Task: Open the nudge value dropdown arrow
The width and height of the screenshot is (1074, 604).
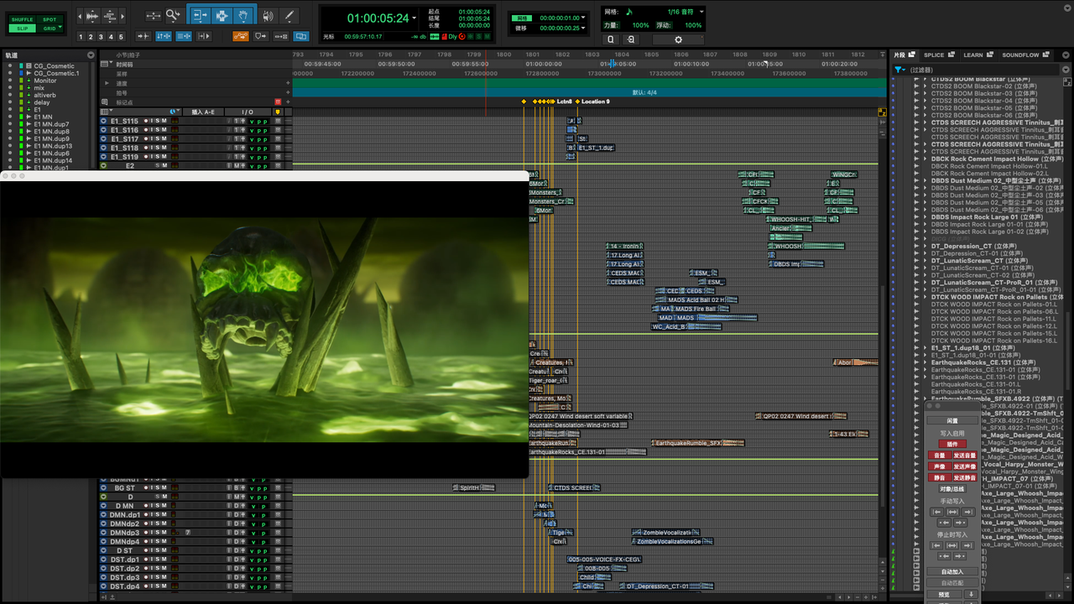Action: 582,28
